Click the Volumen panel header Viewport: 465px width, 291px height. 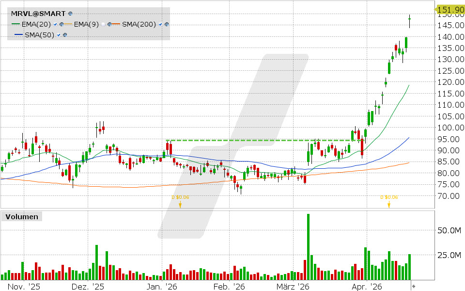click(23, 216)
